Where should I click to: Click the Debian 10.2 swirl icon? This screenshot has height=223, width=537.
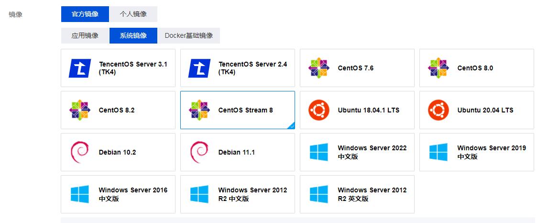point(79,152)
